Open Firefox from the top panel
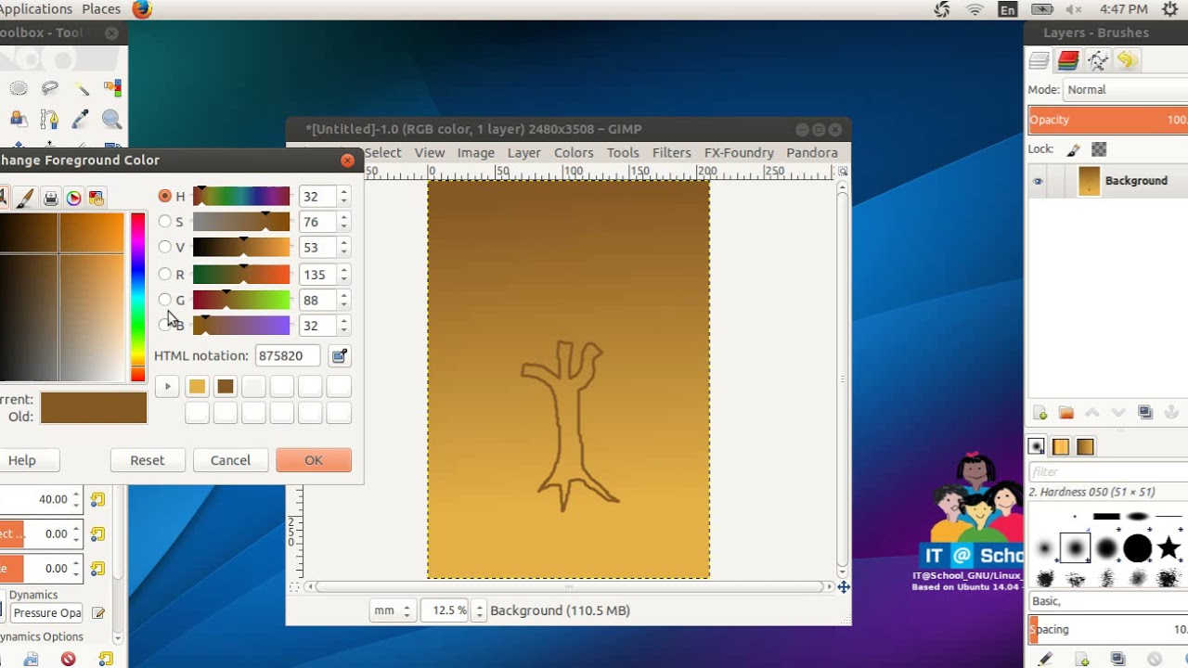 (142, 9)
